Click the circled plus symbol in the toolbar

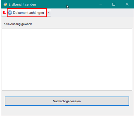click(x=10, y=13)
